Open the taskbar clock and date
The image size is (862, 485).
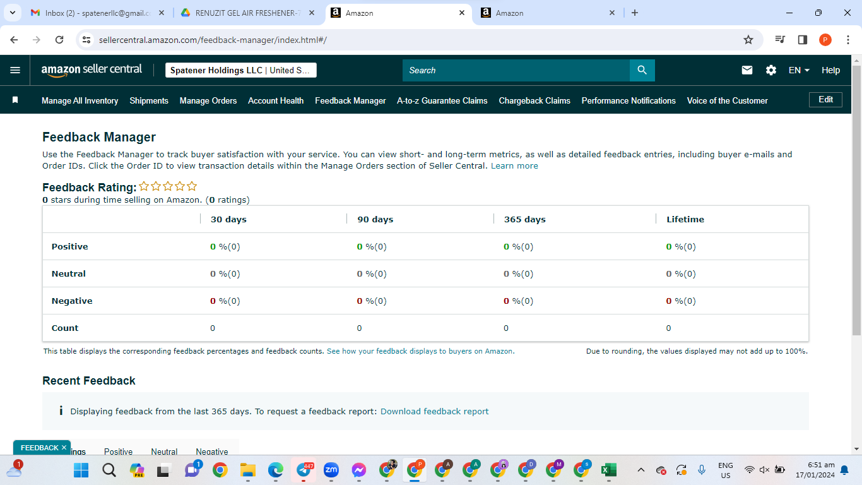click(815, 470)
